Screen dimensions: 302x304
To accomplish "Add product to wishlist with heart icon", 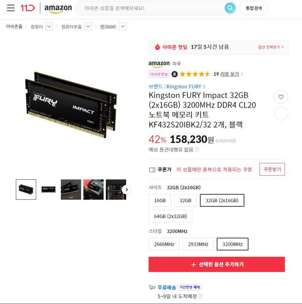I will (281, 97).
